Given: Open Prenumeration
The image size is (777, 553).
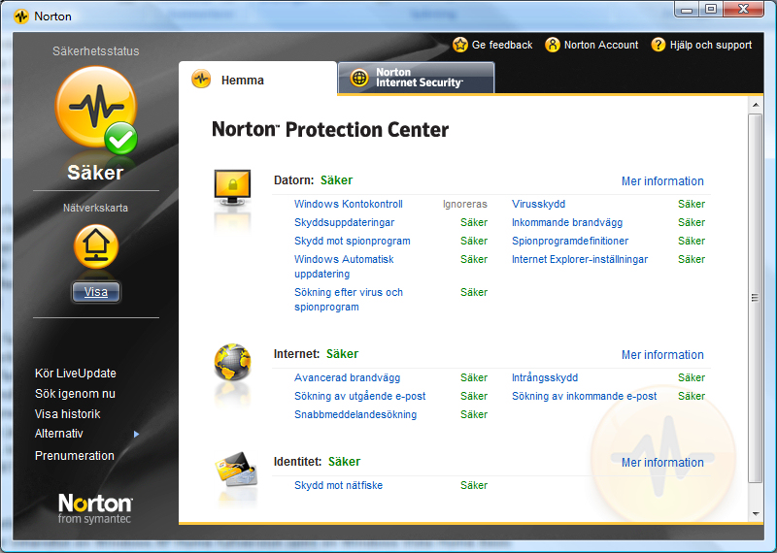Looking at the screenshot, I should pos(75,455).
